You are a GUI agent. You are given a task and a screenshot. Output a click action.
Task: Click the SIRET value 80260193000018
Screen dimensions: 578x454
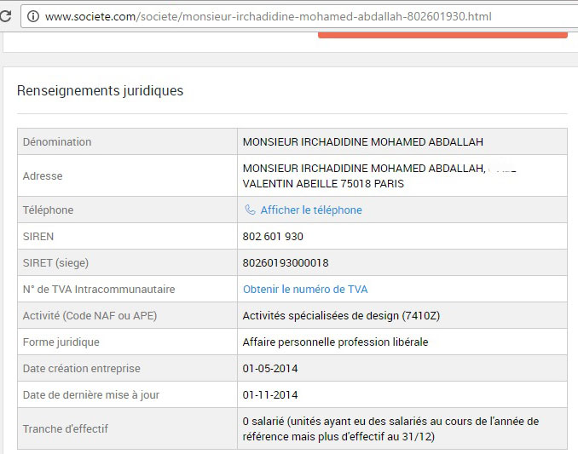pyautogui.click(x=286, y=263)
